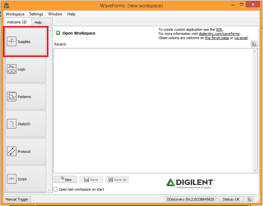Open the Script instrument

(x=26, y=179)
